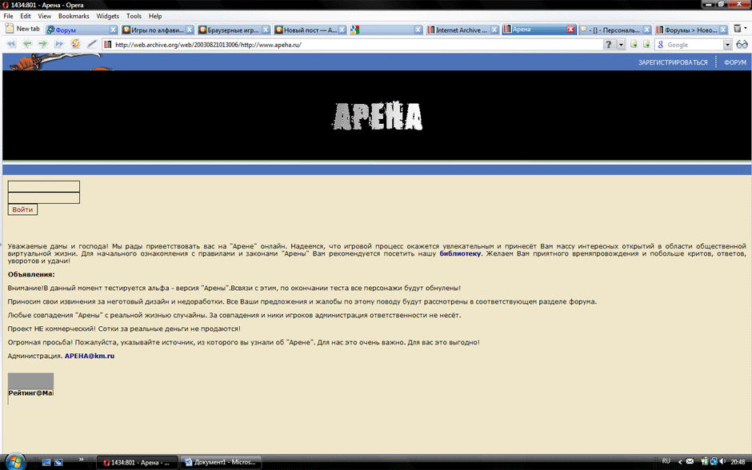
Task: Open the closed tabs trash can
Action: 738,29
